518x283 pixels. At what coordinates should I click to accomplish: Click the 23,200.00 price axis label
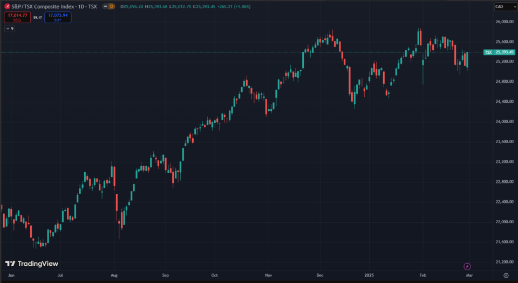(505, 161)
